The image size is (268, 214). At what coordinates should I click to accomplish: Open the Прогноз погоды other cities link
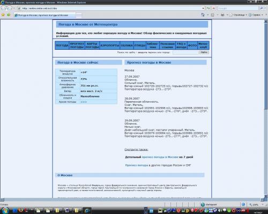point(137,165)
